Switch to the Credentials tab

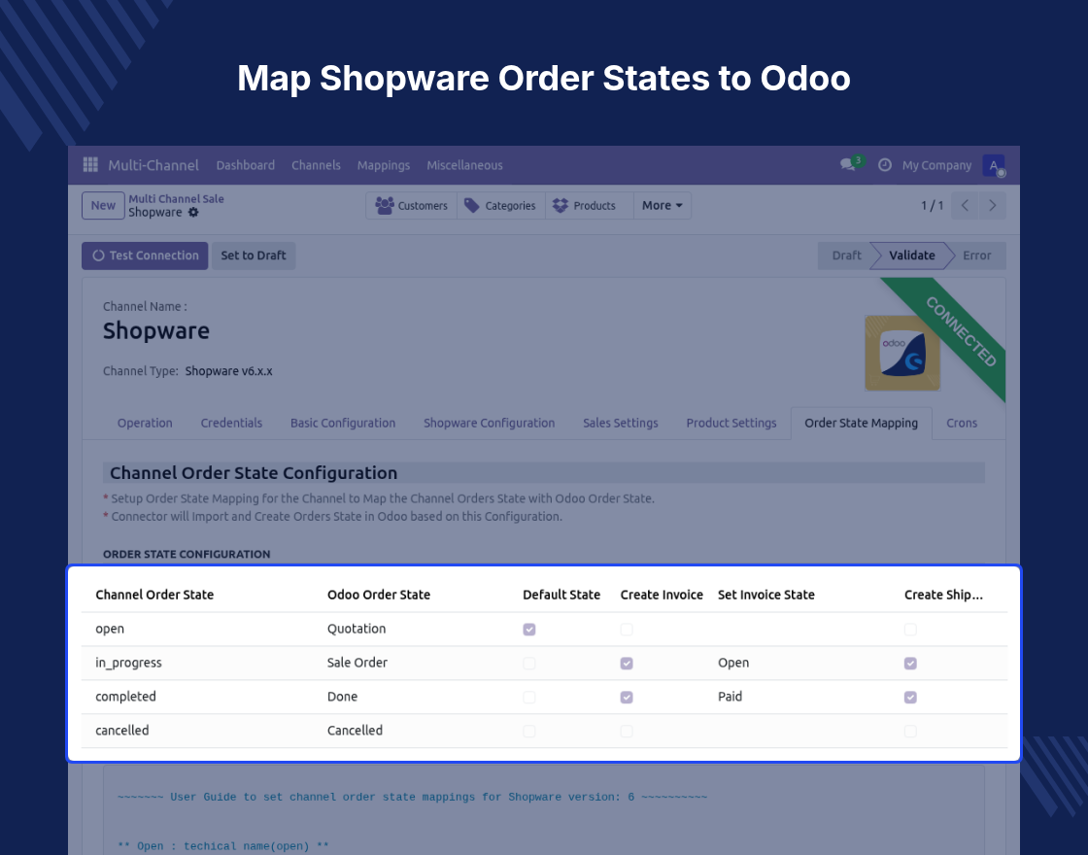(231, 423)
